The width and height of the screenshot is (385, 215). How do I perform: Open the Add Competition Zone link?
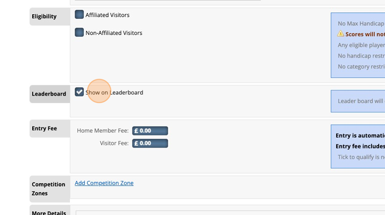click(104, 183)
